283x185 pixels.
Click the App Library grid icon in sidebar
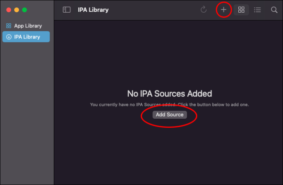[9, 26]
